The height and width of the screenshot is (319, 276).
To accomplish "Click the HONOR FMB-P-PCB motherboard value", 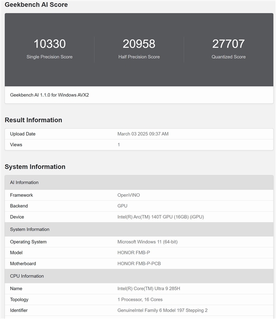I will pyautogui.click(x=139, y=264).
